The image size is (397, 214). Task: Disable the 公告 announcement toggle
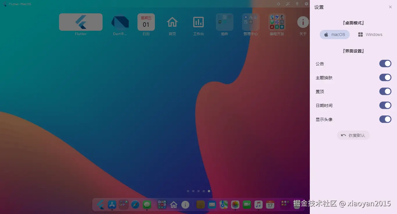[x=385, y=64]
